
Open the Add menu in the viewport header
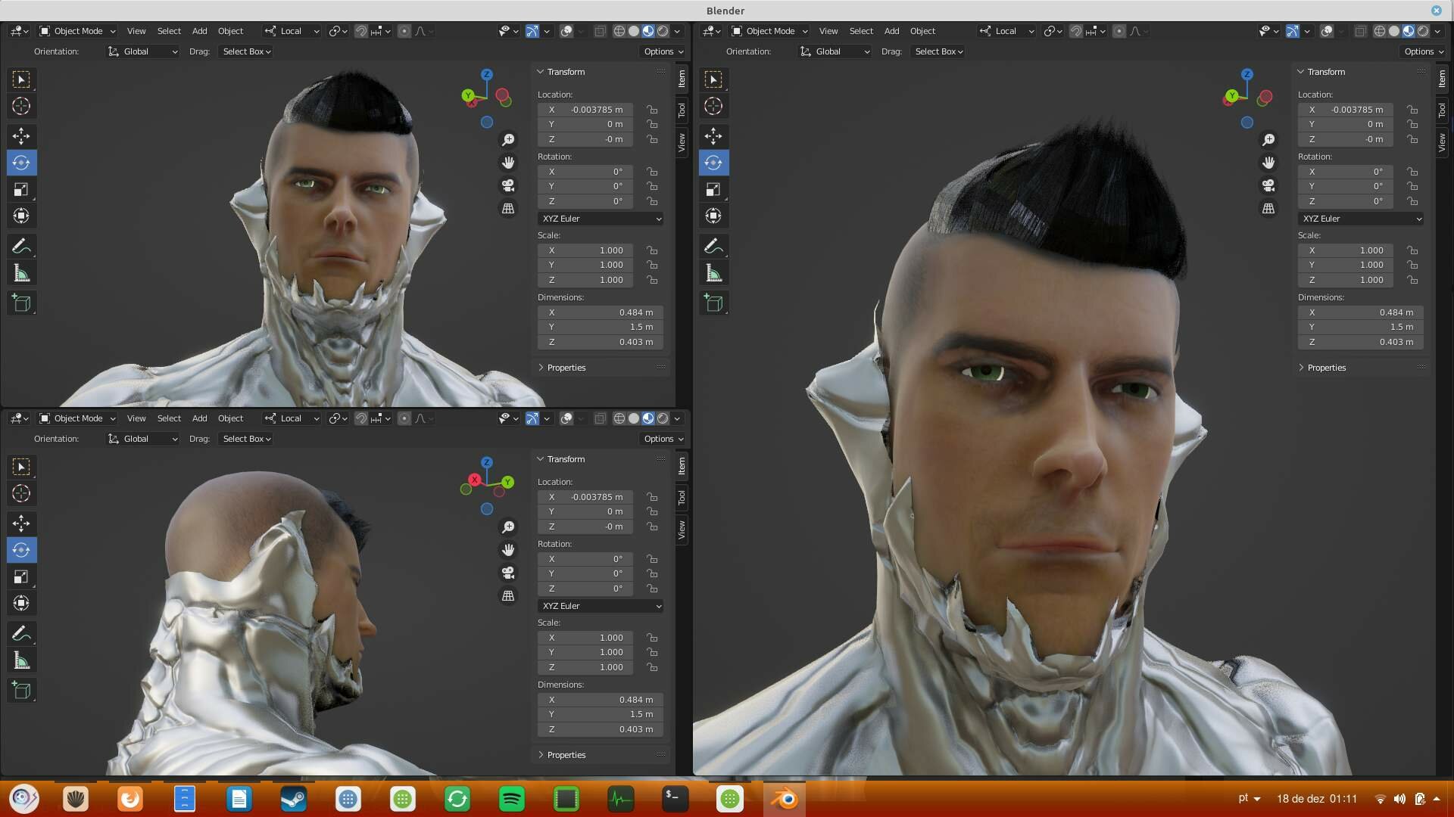(x=199, y=31)
